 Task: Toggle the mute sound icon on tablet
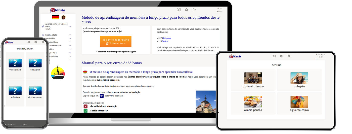tap(289, 56)
